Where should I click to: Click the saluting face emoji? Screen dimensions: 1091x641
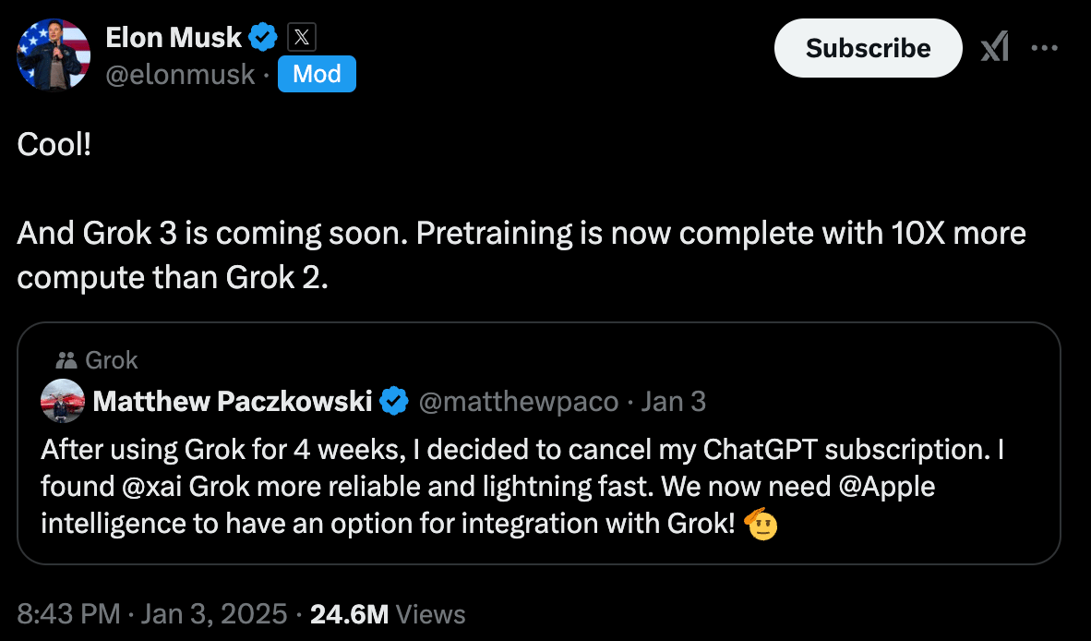760,524
